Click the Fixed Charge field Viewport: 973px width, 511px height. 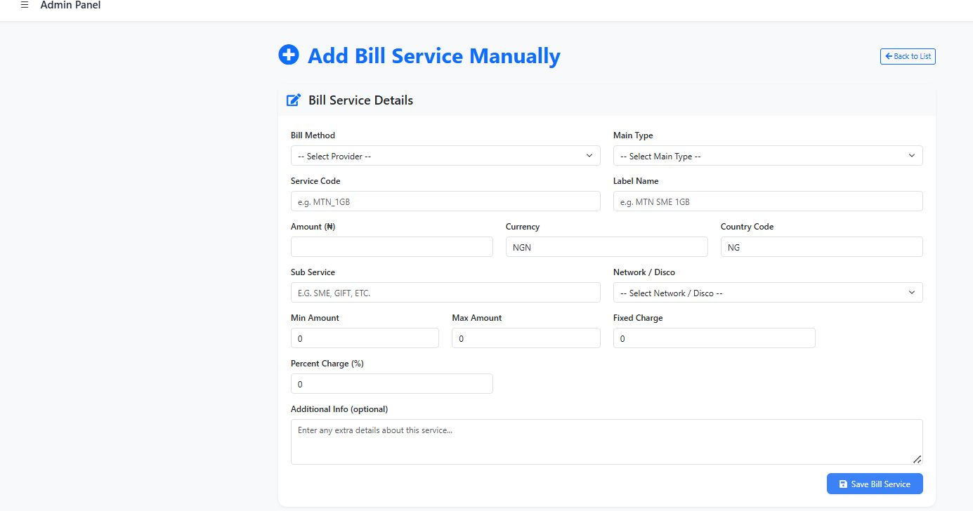[x=714, y=338]
